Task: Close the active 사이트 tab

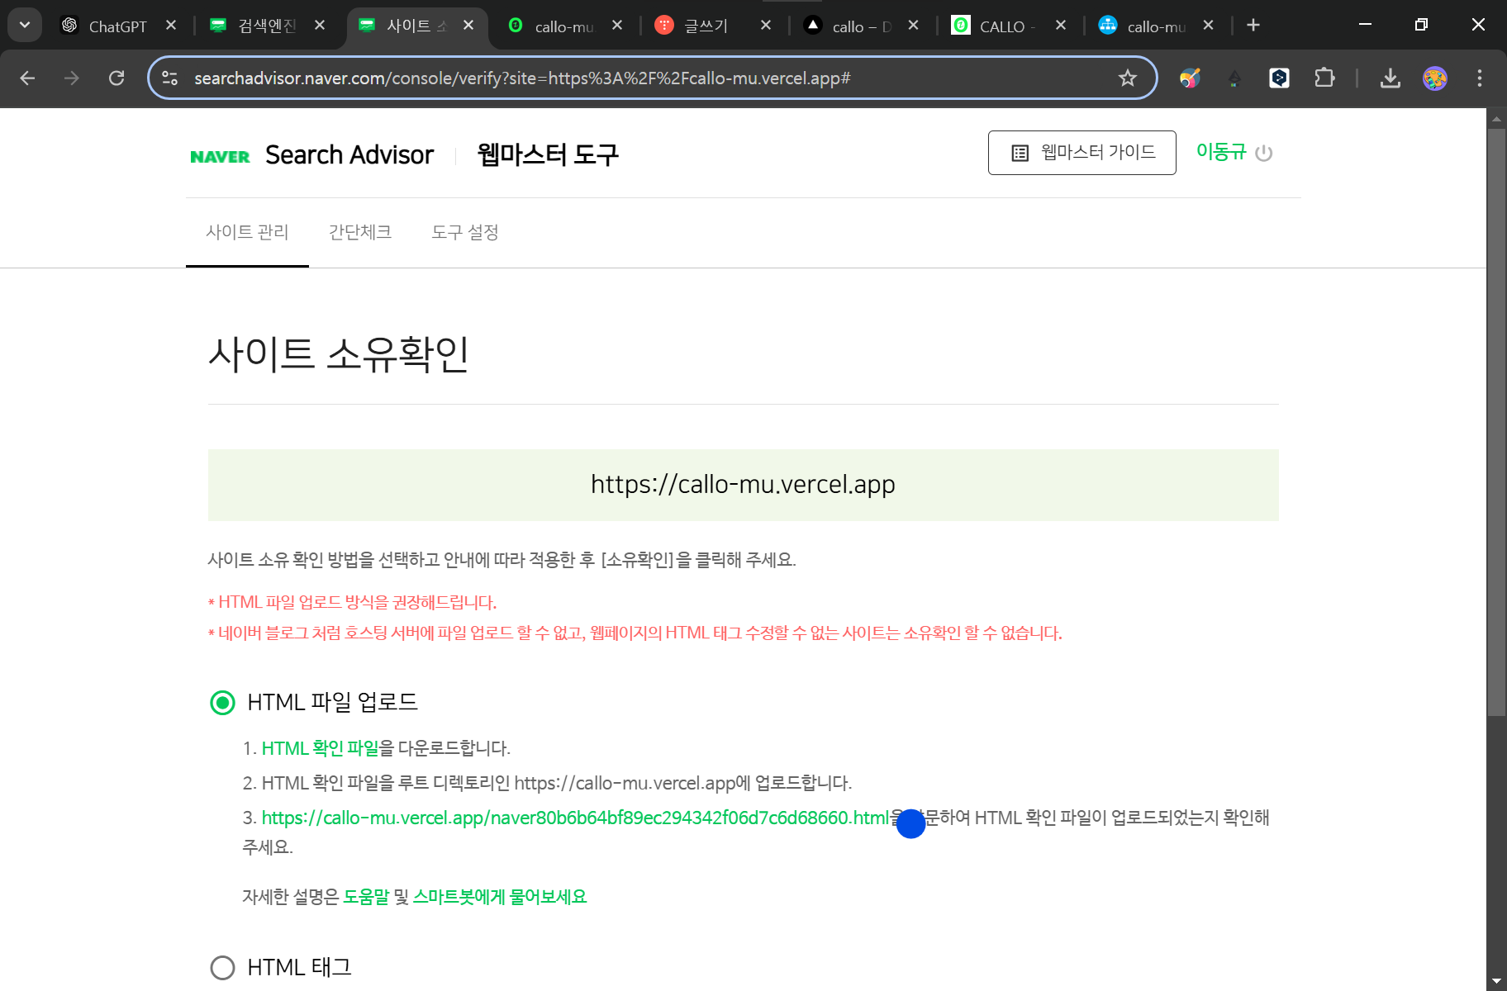Action: [468, 26]
